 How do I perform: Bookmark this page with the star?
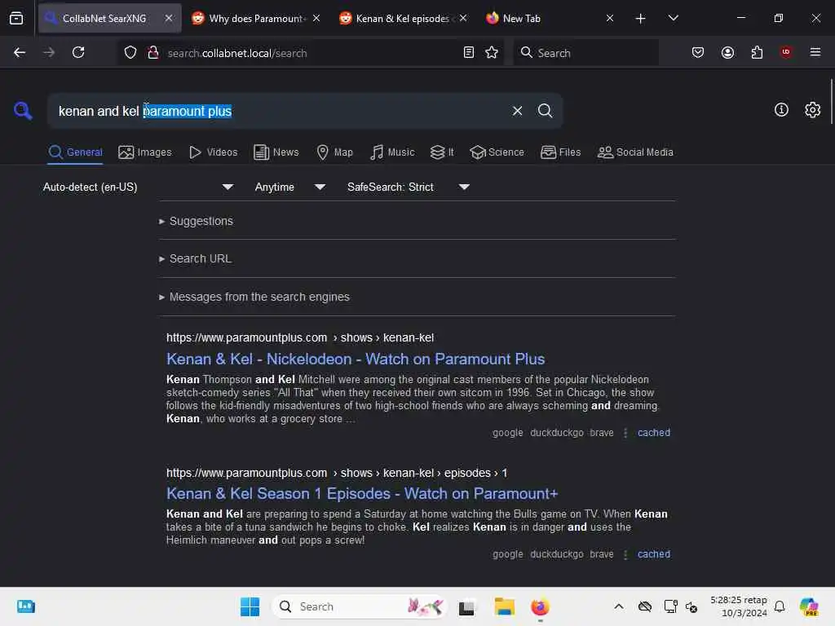tap(492, 52)
